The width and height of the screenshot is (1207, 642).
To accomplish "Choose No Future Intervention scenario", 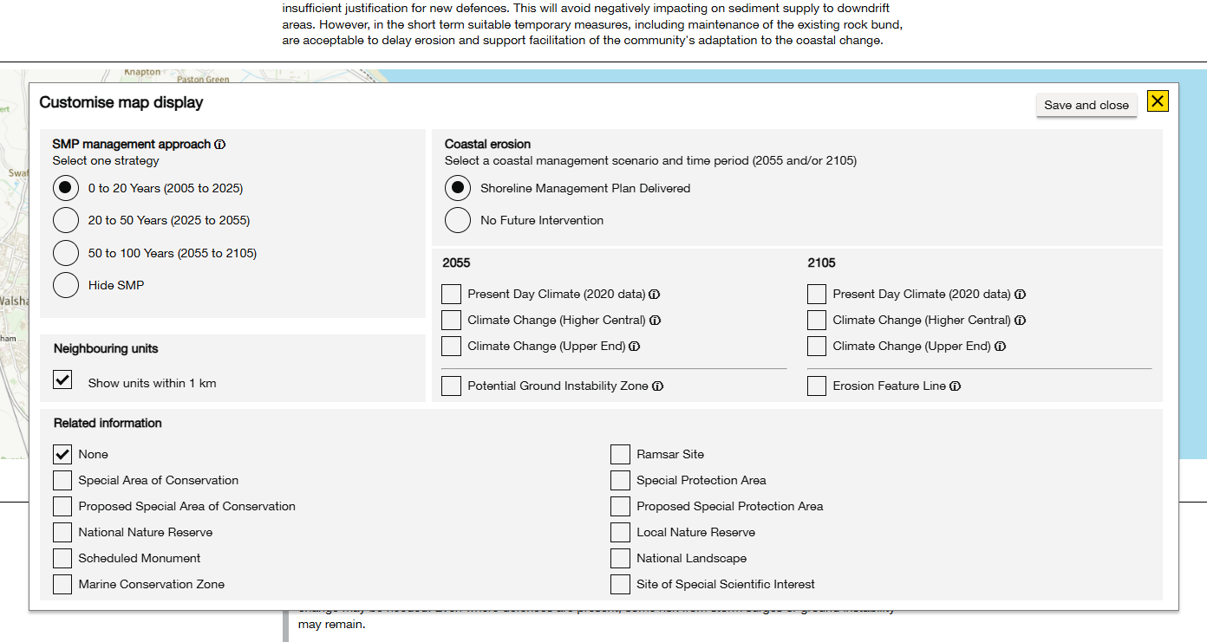I will click(x=458, y=221).
